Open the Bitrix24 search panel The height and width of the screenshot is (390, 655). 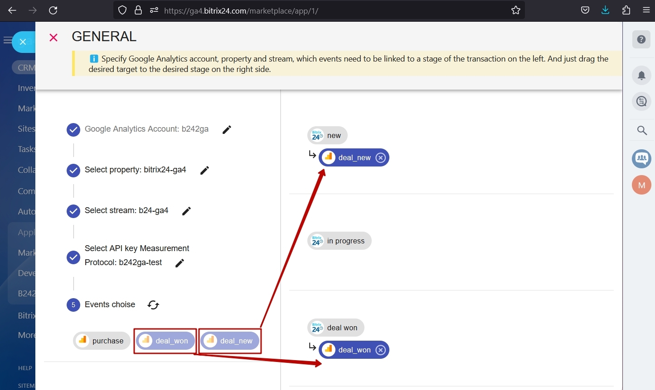coord(642,130)
